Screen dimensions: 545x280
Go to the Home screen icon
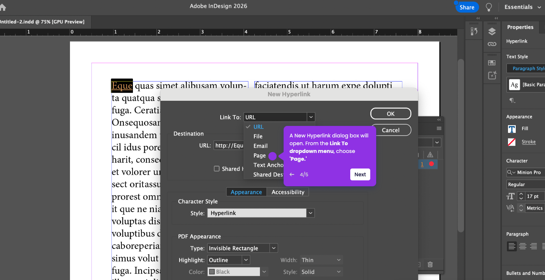point(3,7)
